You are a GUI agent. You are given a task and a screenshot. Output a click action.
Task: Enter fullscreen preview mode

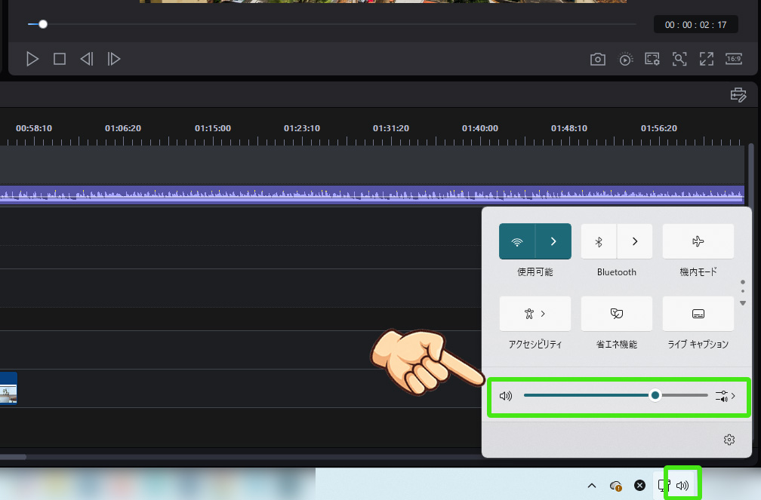point(707,59)
